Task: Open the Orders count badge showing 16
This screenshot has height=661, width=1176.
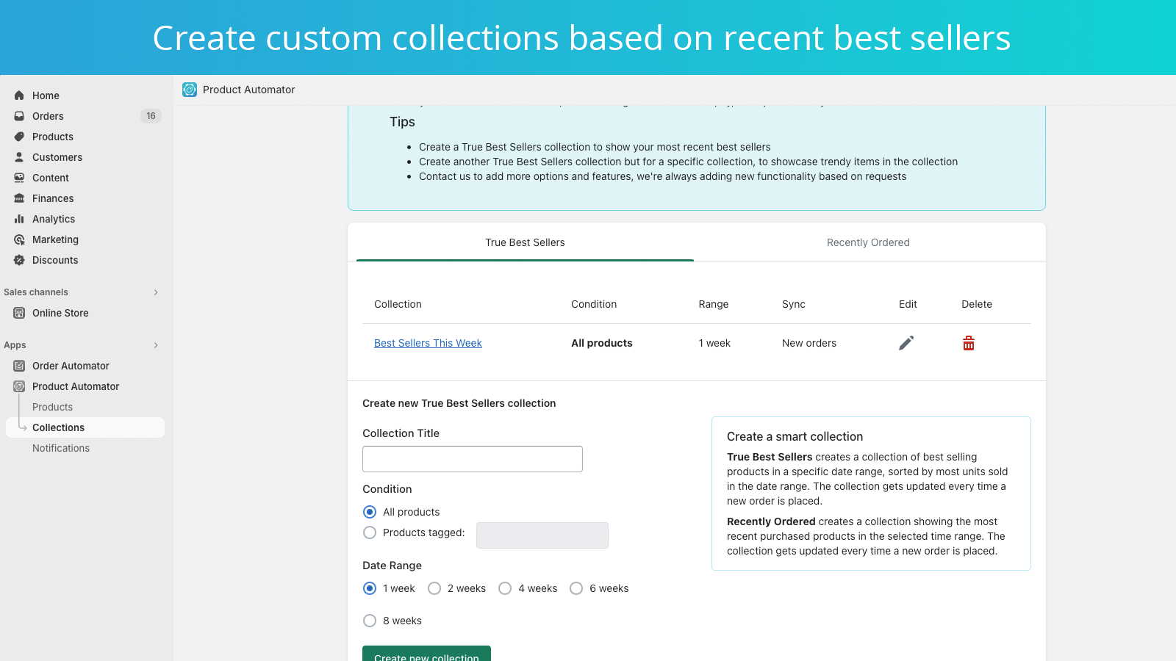Action: pos(151,116)
